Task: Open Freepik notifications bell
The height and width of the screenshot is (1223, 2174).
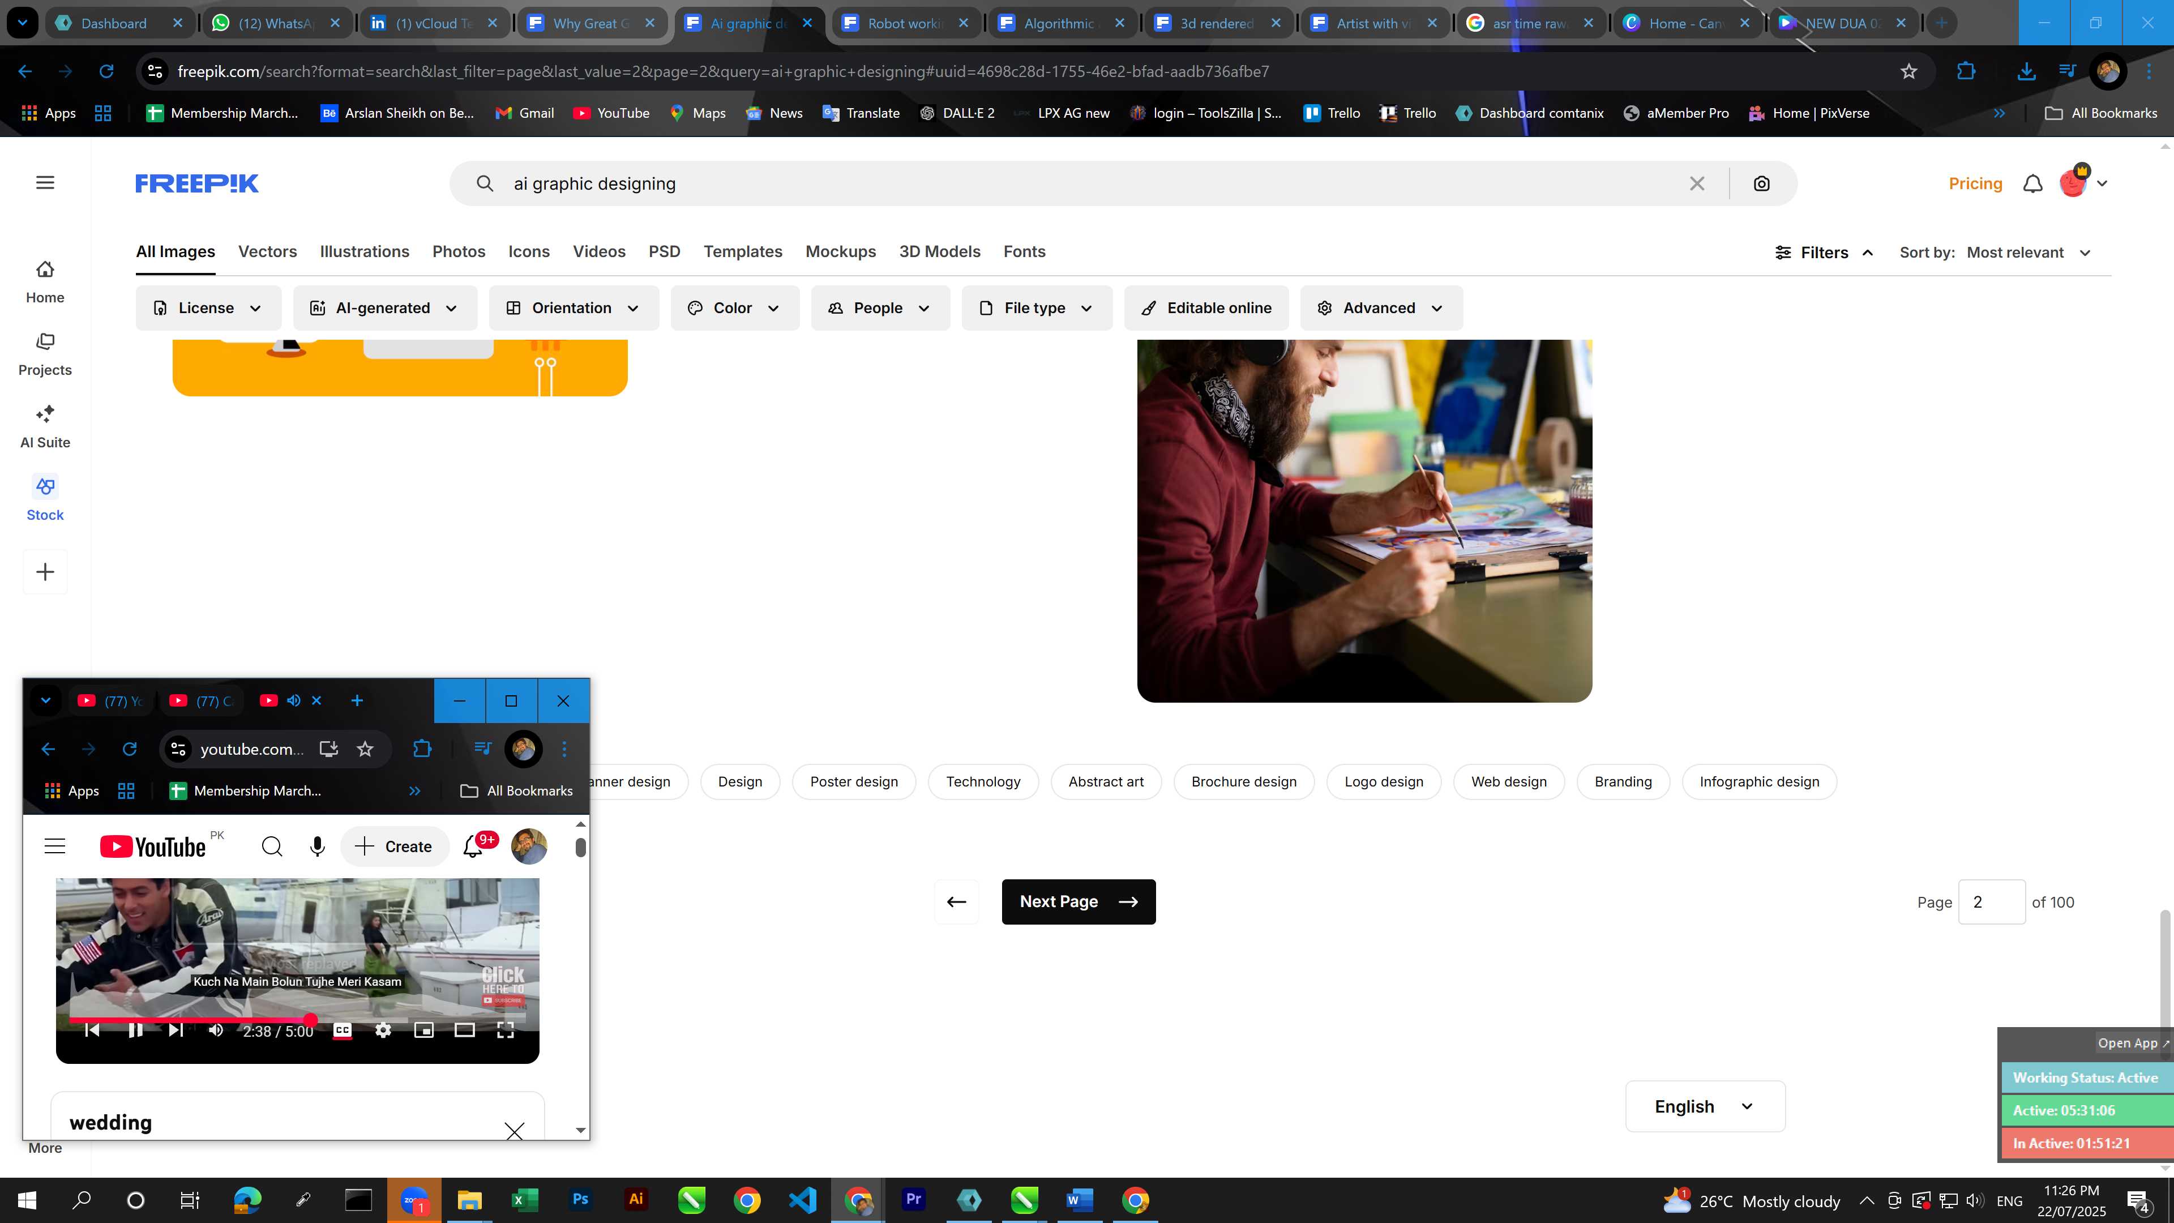Action: pos(2033,183)
